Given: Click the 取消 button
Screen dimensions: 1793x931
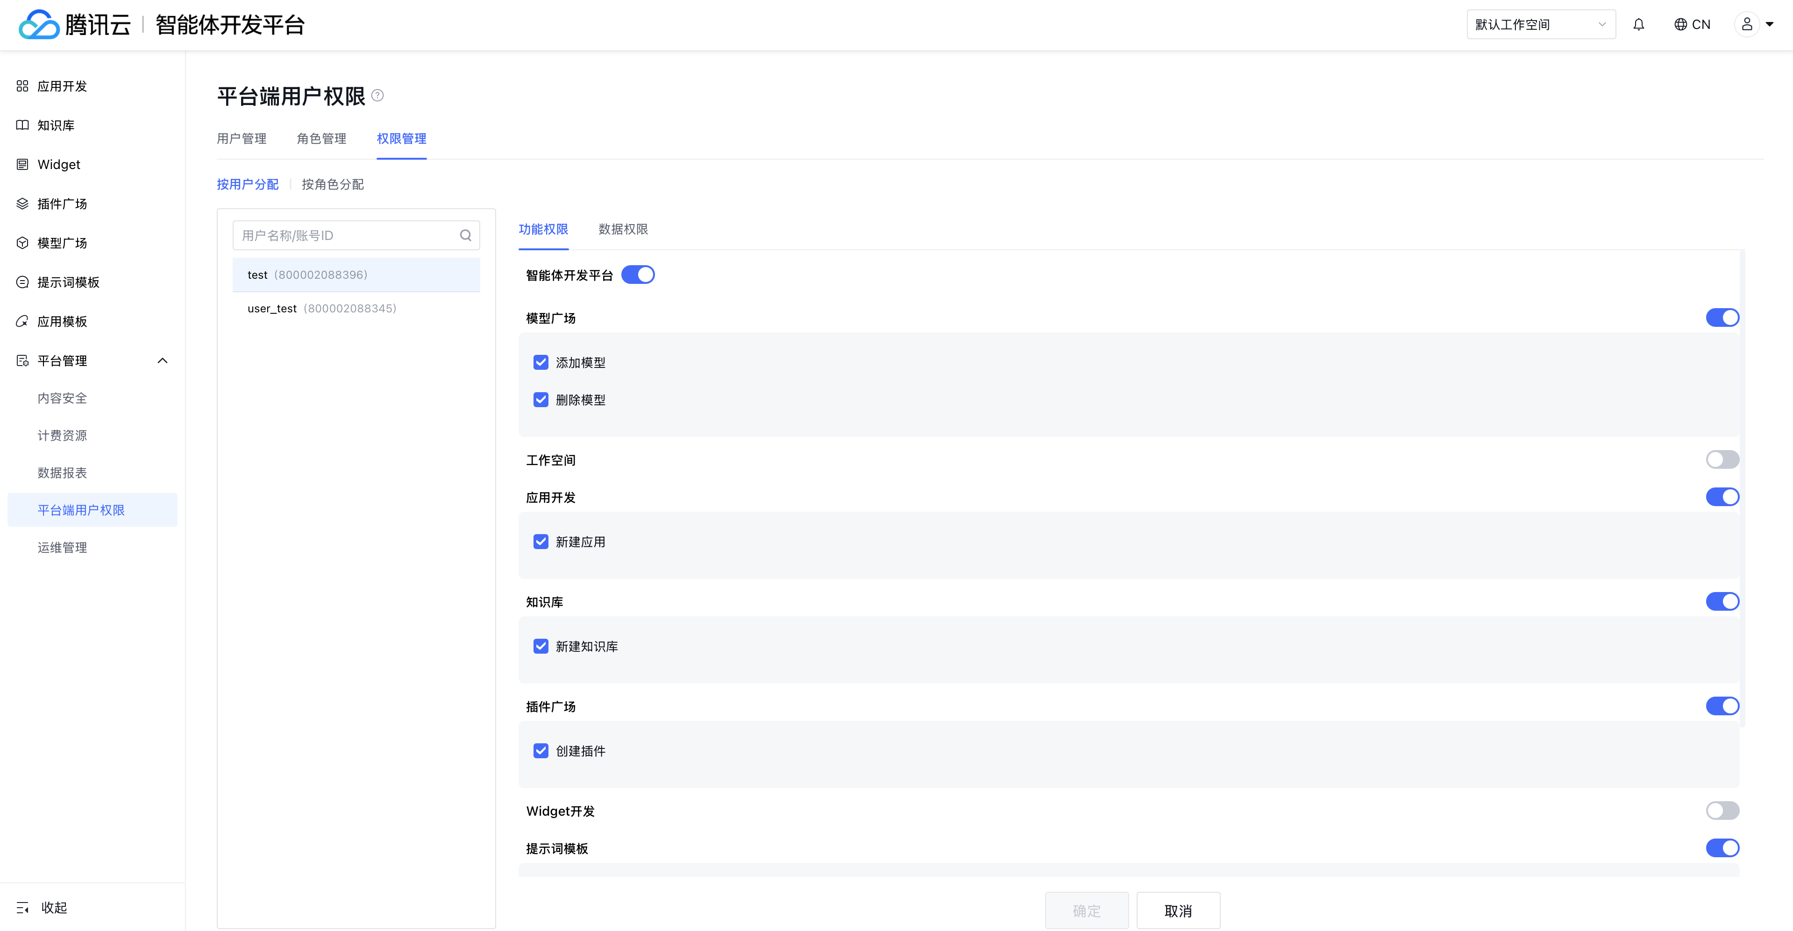Looking at the screenshot, I should (x=1178, y=910).
